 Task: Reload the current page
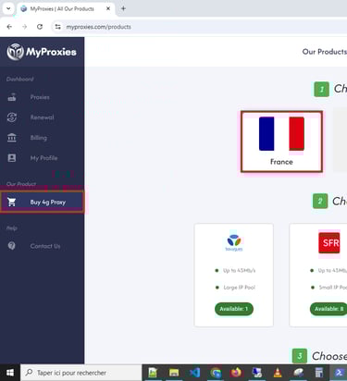pos(40,27)
